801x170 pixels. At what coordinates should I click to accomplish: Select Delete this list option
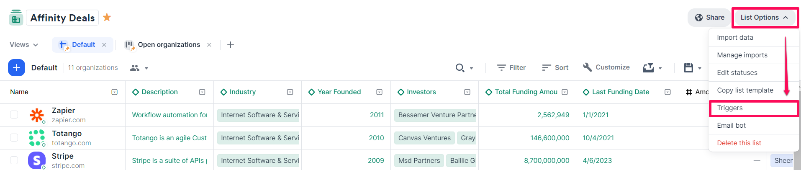point(739,143)
